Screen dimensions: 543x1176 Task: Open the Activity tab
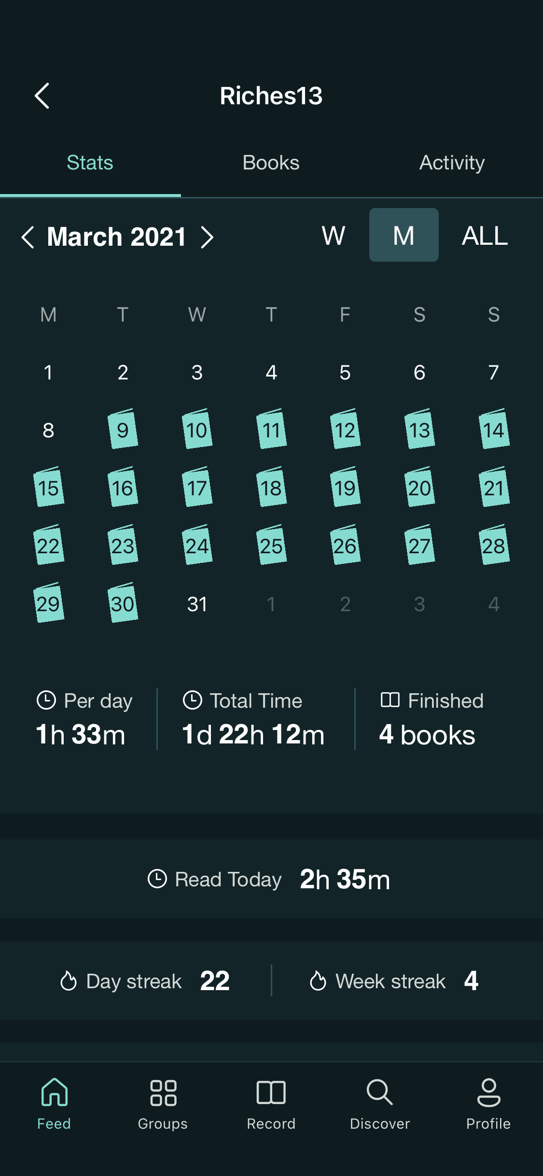[x=452, y=163]
